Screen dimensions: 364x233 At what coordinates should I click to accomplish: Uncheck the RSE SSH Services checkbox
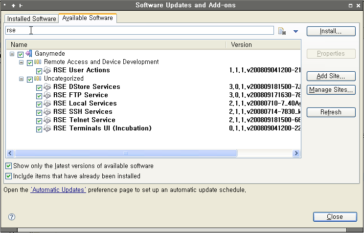[39, 113]
